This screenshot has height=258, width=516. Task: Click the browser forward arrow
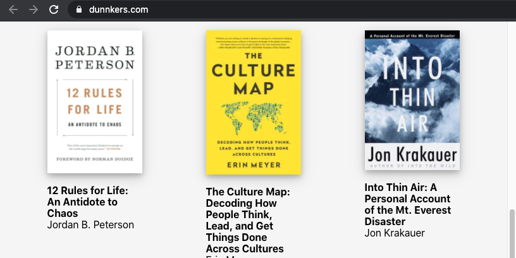(x=34, y=9)
